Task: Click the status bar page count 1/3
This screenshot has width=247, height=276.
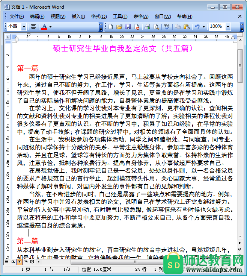Action: [67, 269]
